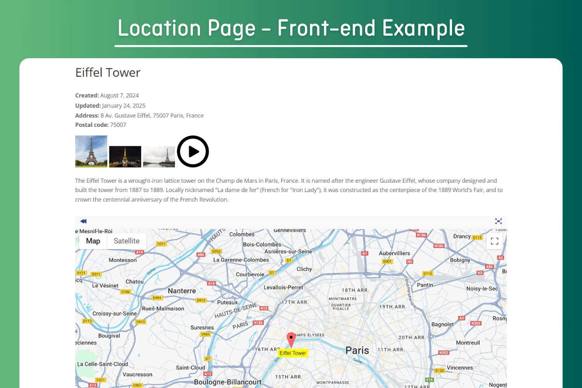Toggle the Google map fullscreen view

pyautogui.click(x=495, y=241)
